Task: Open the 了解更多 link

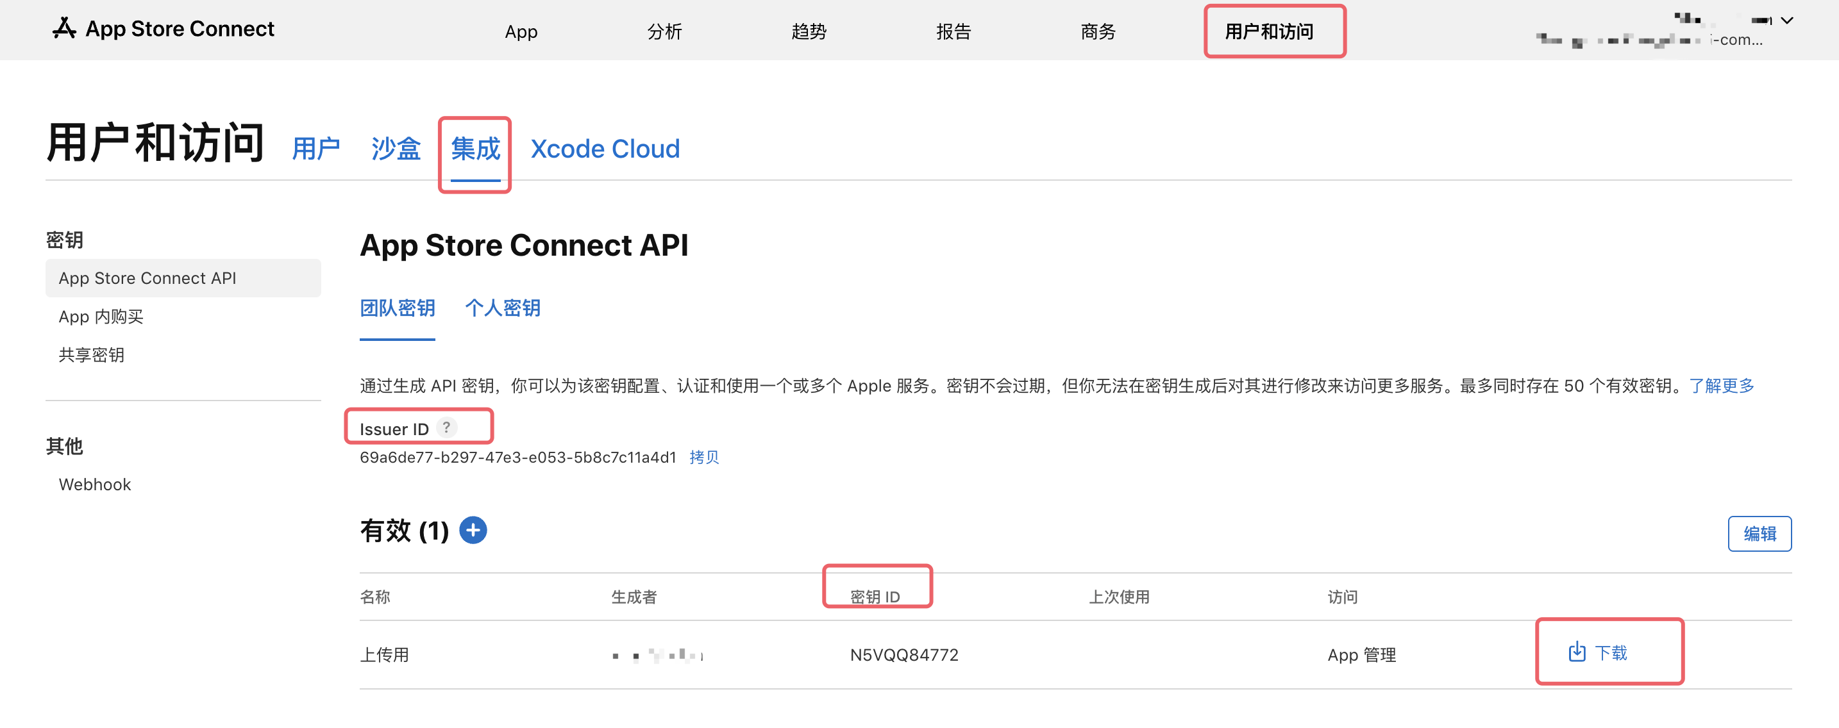Action: tap(1720, 385)
